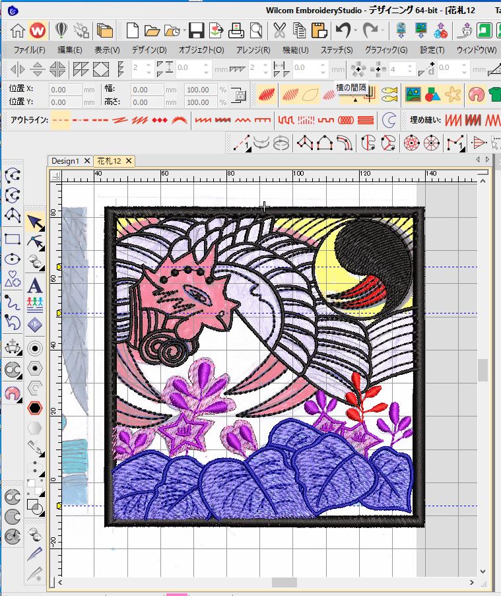Image resolution: width=501 pixels, height=596 pixels.
Task: Open the dropdown arrow next to Undo
Action: pos(356,30)
